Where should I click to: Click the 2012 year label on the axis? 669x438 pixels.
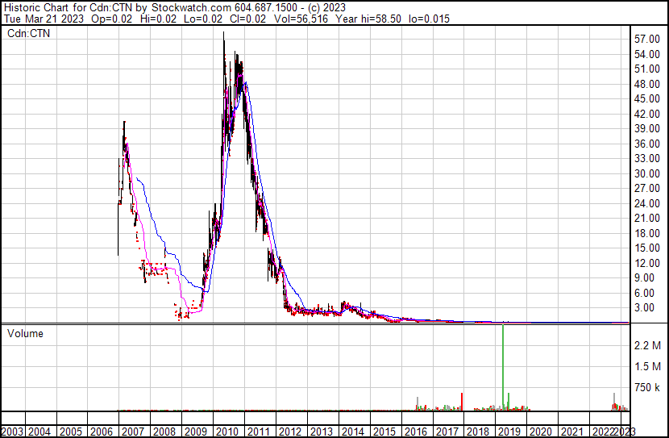click(x=292, y=432)
